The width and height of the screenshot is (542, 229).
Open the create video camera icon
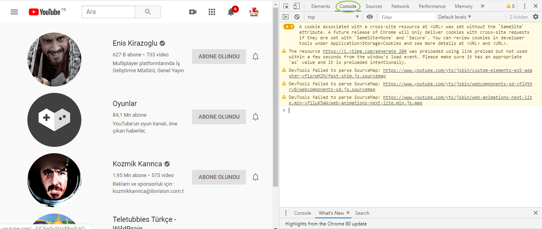[193, 12]
